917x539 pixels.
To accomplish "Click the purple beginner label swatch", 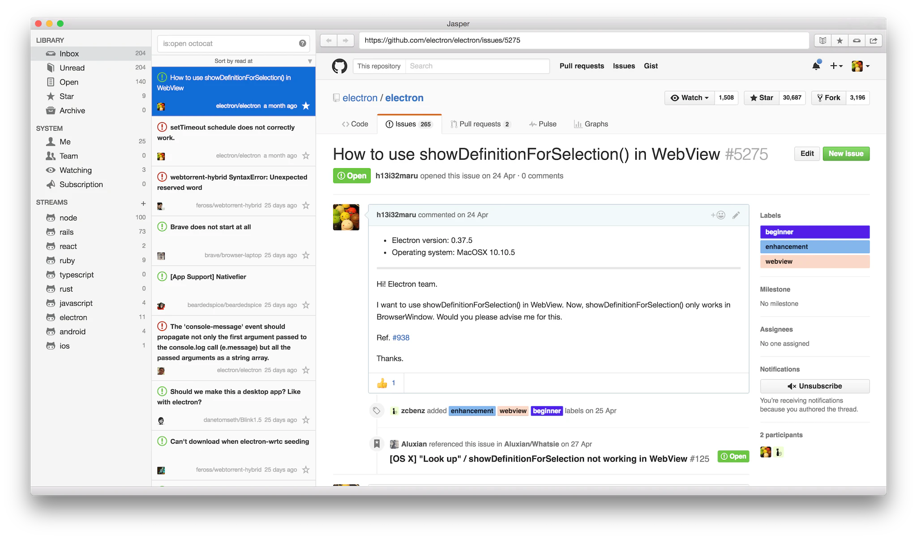I will tap(814, 232).
